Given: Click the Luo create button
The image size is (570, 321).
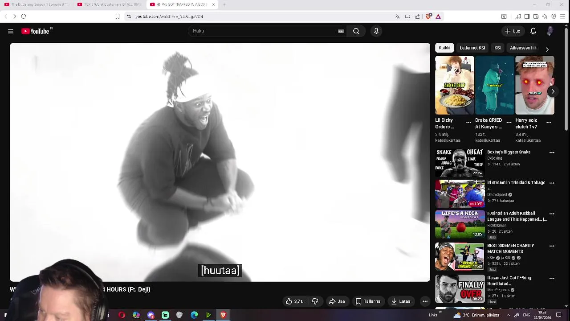Looking at the screenshot, I should pyautogui.click(x=513, y=31).
